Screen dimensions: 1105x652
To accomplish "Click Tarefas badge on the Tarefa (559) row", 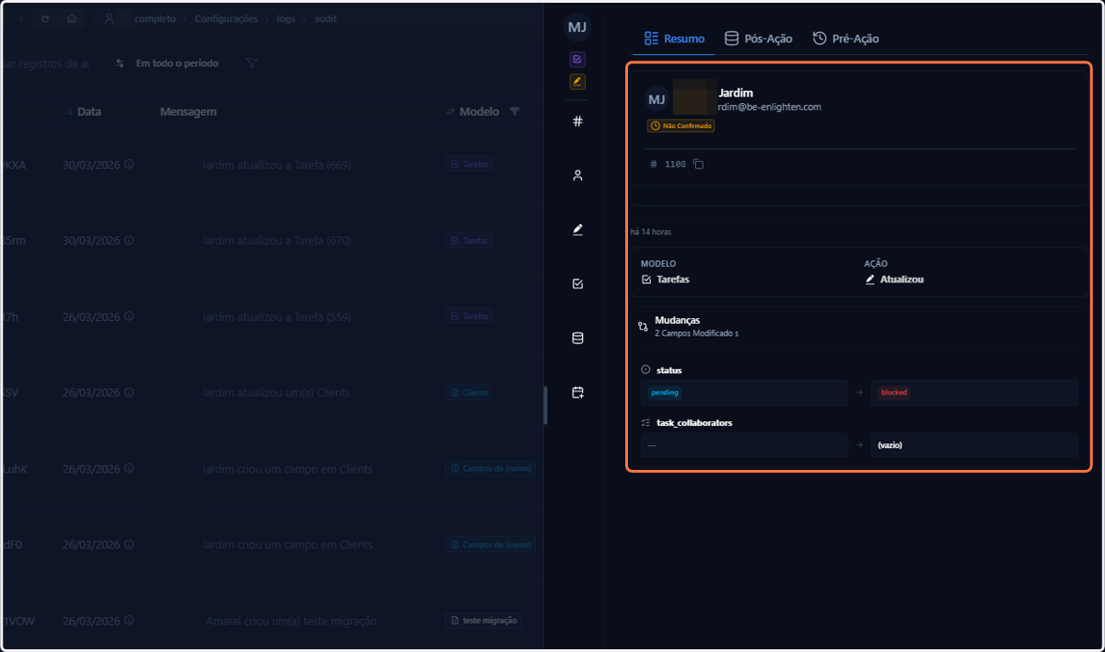I will coord(469,316).
